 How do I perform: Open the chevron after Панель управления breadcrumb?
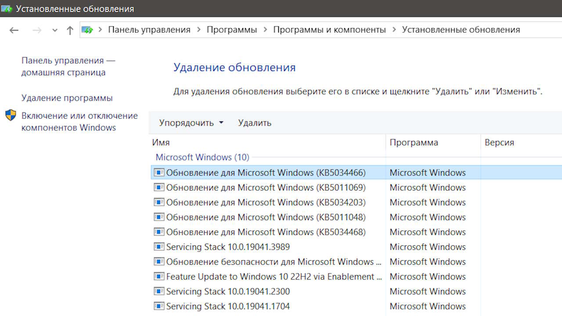point(198,30)
